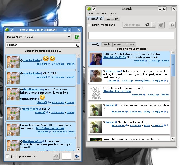Expand the Aleanathem recipient dropdown arrow
Image resolution: width=182 pixels, height=165 pixels.
click(153, 25)
